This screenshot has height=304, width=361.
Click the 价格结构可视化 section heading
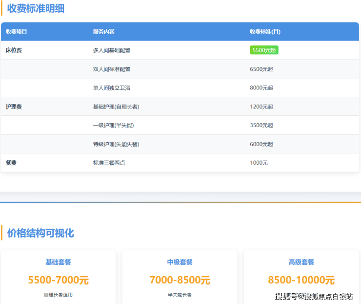(x=40, y=233)
